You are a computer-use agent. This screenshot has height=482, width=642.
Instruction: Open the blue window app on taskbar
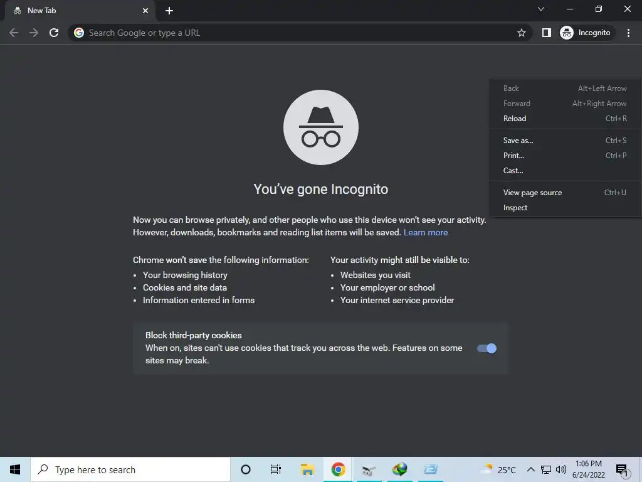pos(431,469)
